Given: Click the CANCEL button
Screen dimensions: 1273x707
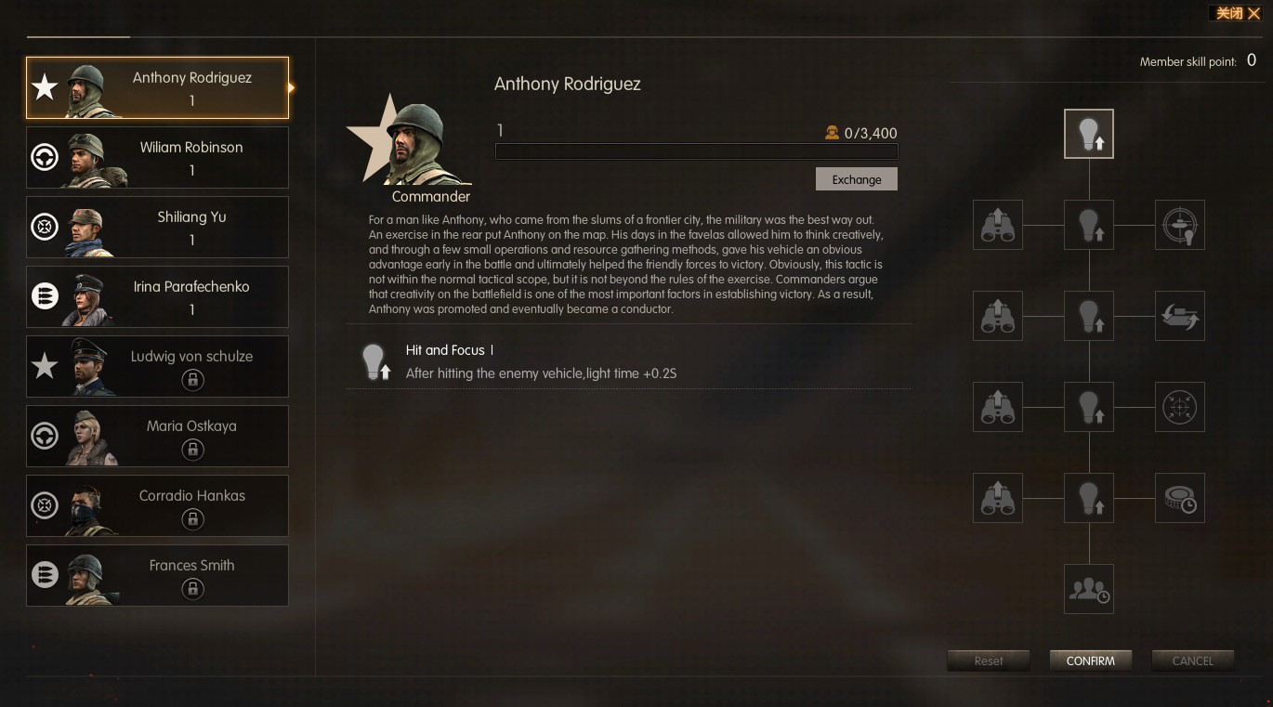Looking at the screenshot, I should [1192, 661].
